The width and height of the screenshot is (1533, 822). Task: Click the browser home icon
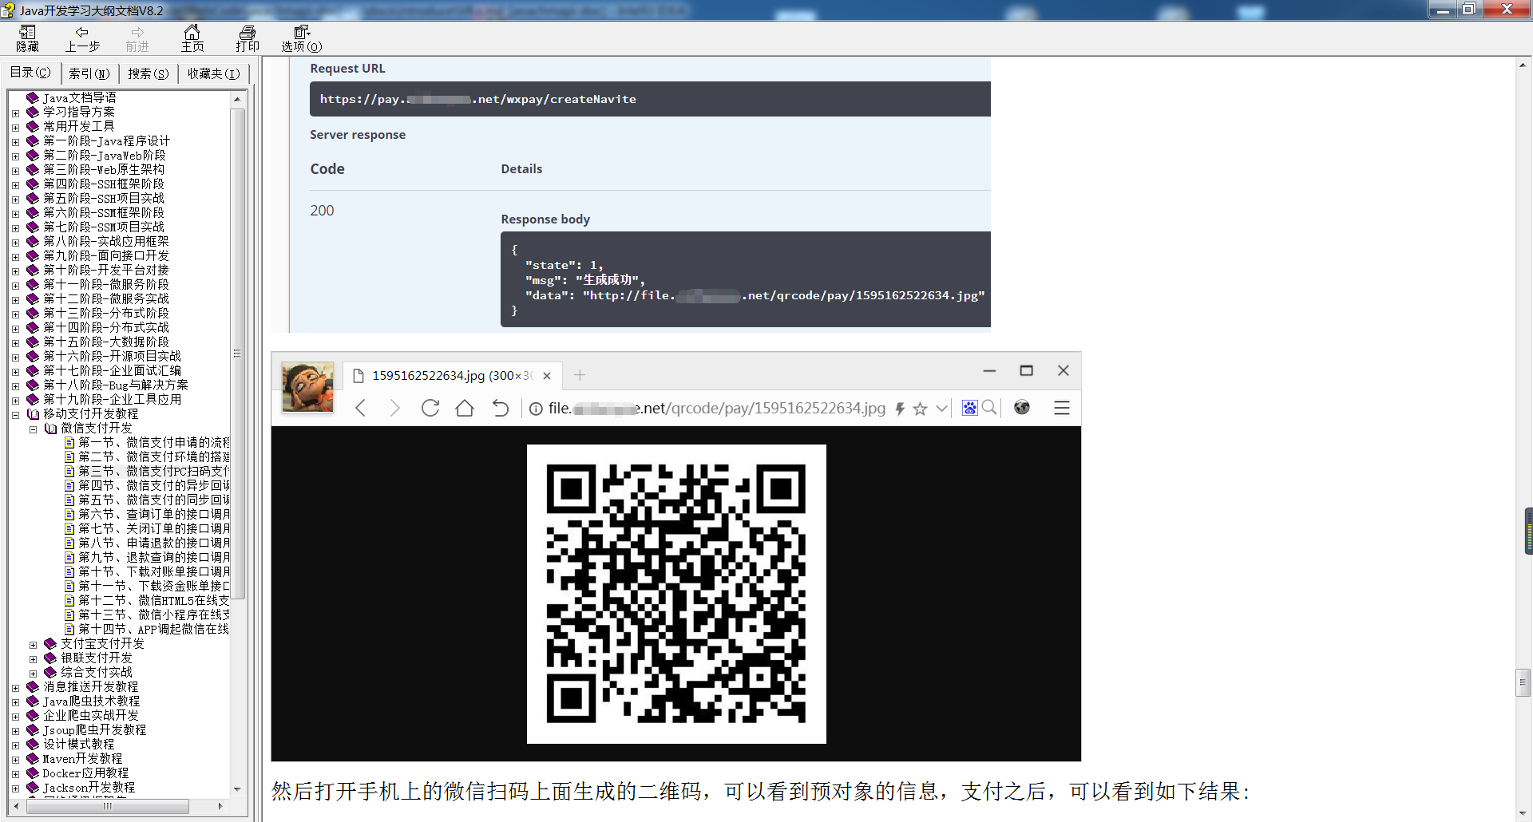click(x=465, y=408)
